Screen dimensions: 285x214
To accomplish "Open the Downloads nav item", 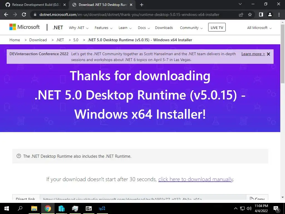I will tap(164, 28).
